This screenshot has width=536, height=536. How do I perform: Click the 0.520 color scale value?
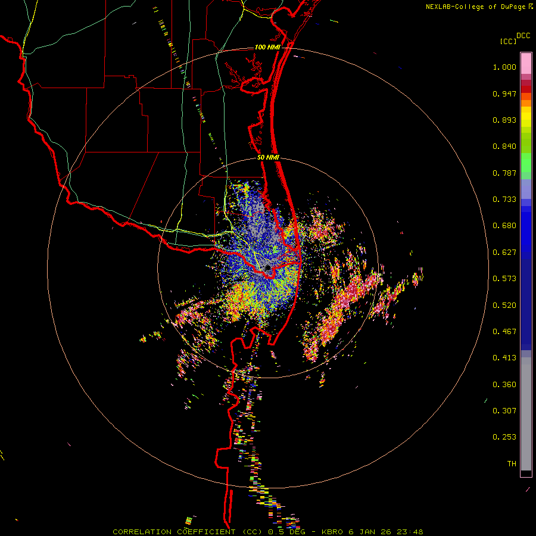pos(504,306)
